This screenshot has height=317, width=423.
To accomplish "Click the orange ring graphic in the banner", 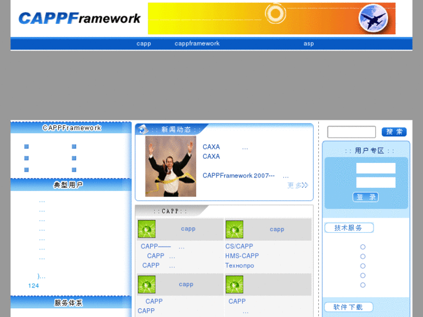I will [275, 13].
